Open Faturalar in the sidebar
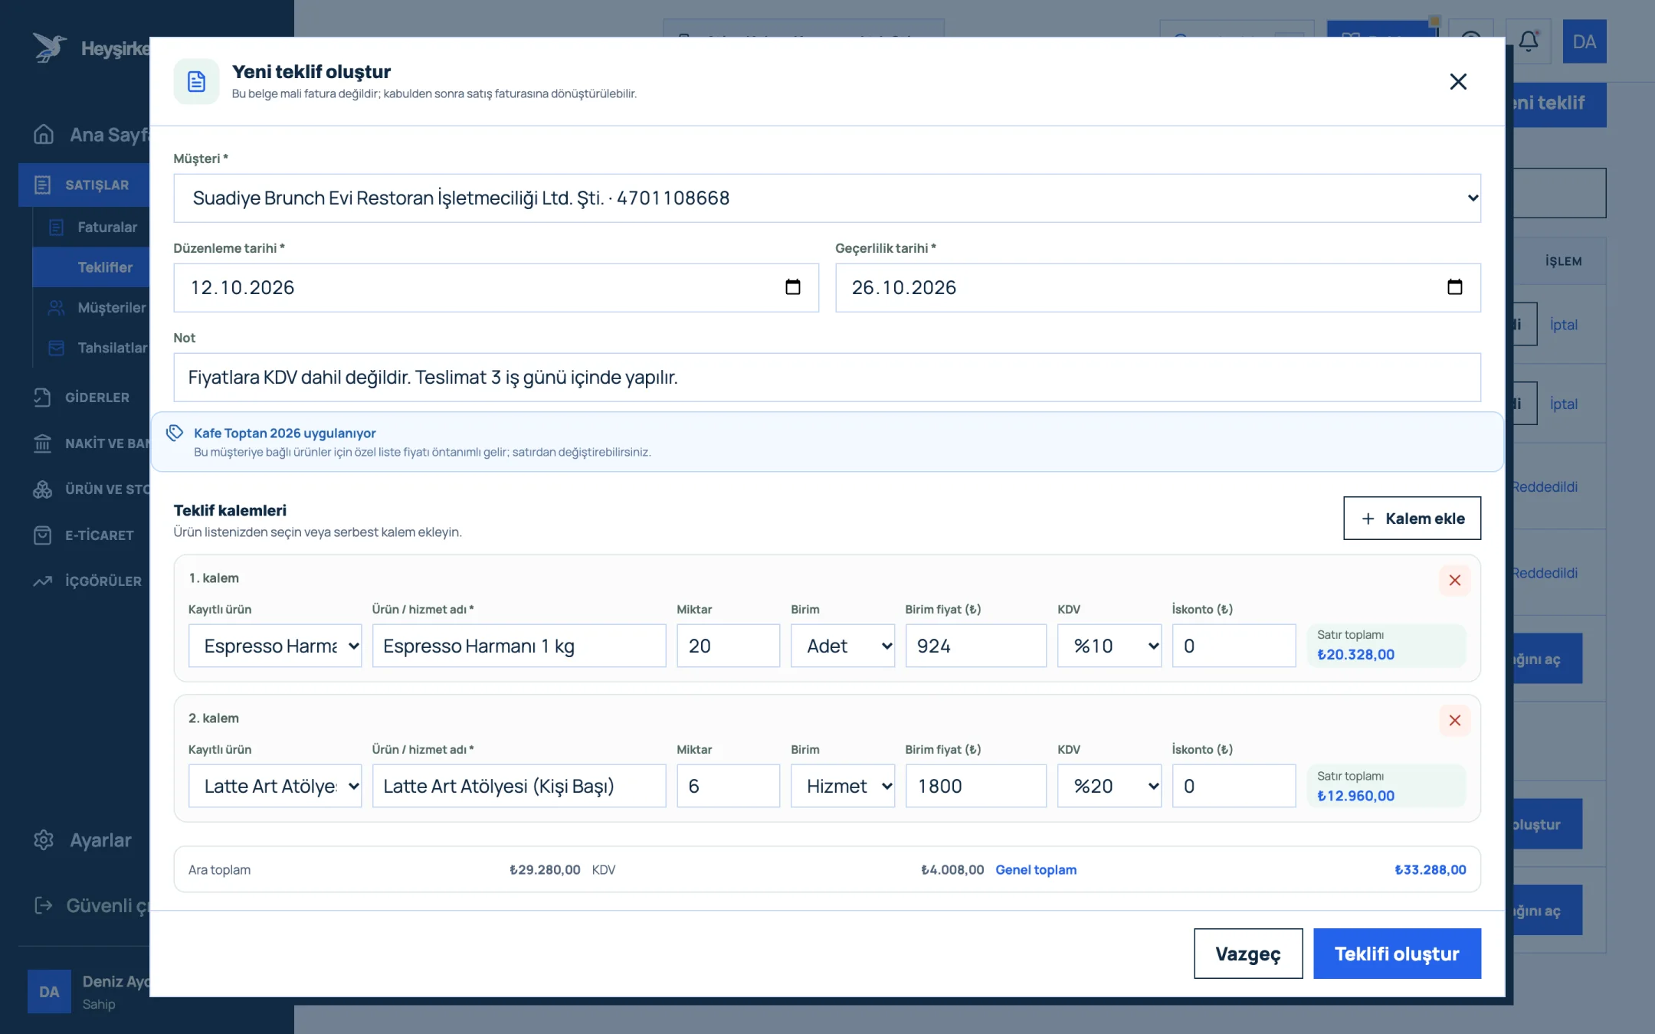 pyautogui.click(x=91, y=227)
